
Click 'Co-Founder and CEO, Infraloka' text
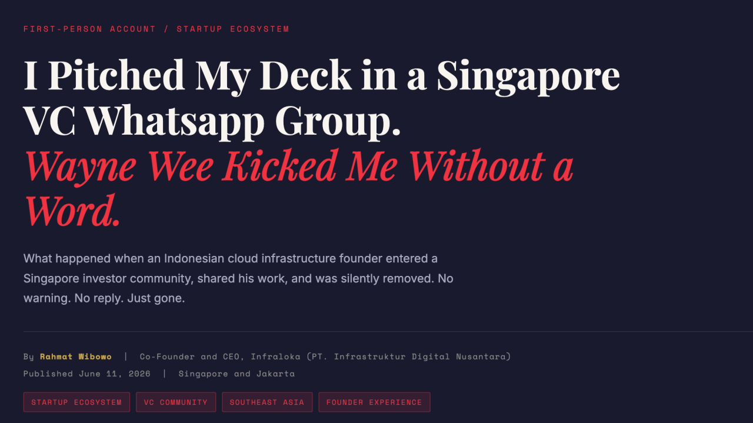(x=219, y=357)
